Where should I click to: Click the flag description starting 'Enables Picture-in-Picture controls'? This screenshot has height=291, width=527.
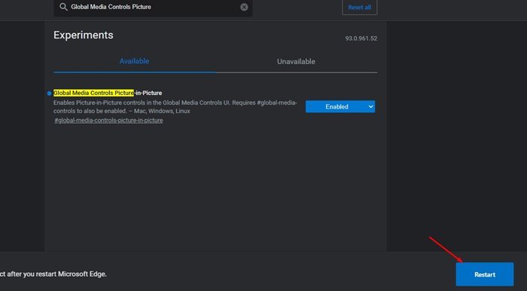point(175,107)
